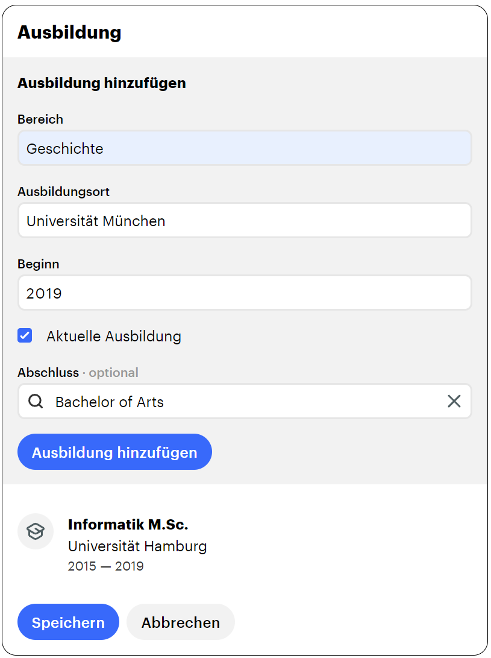Screen dimensions: 491x658
Task: Click the 'Abschluss · optional' label
Action: [x=78, y=373]
